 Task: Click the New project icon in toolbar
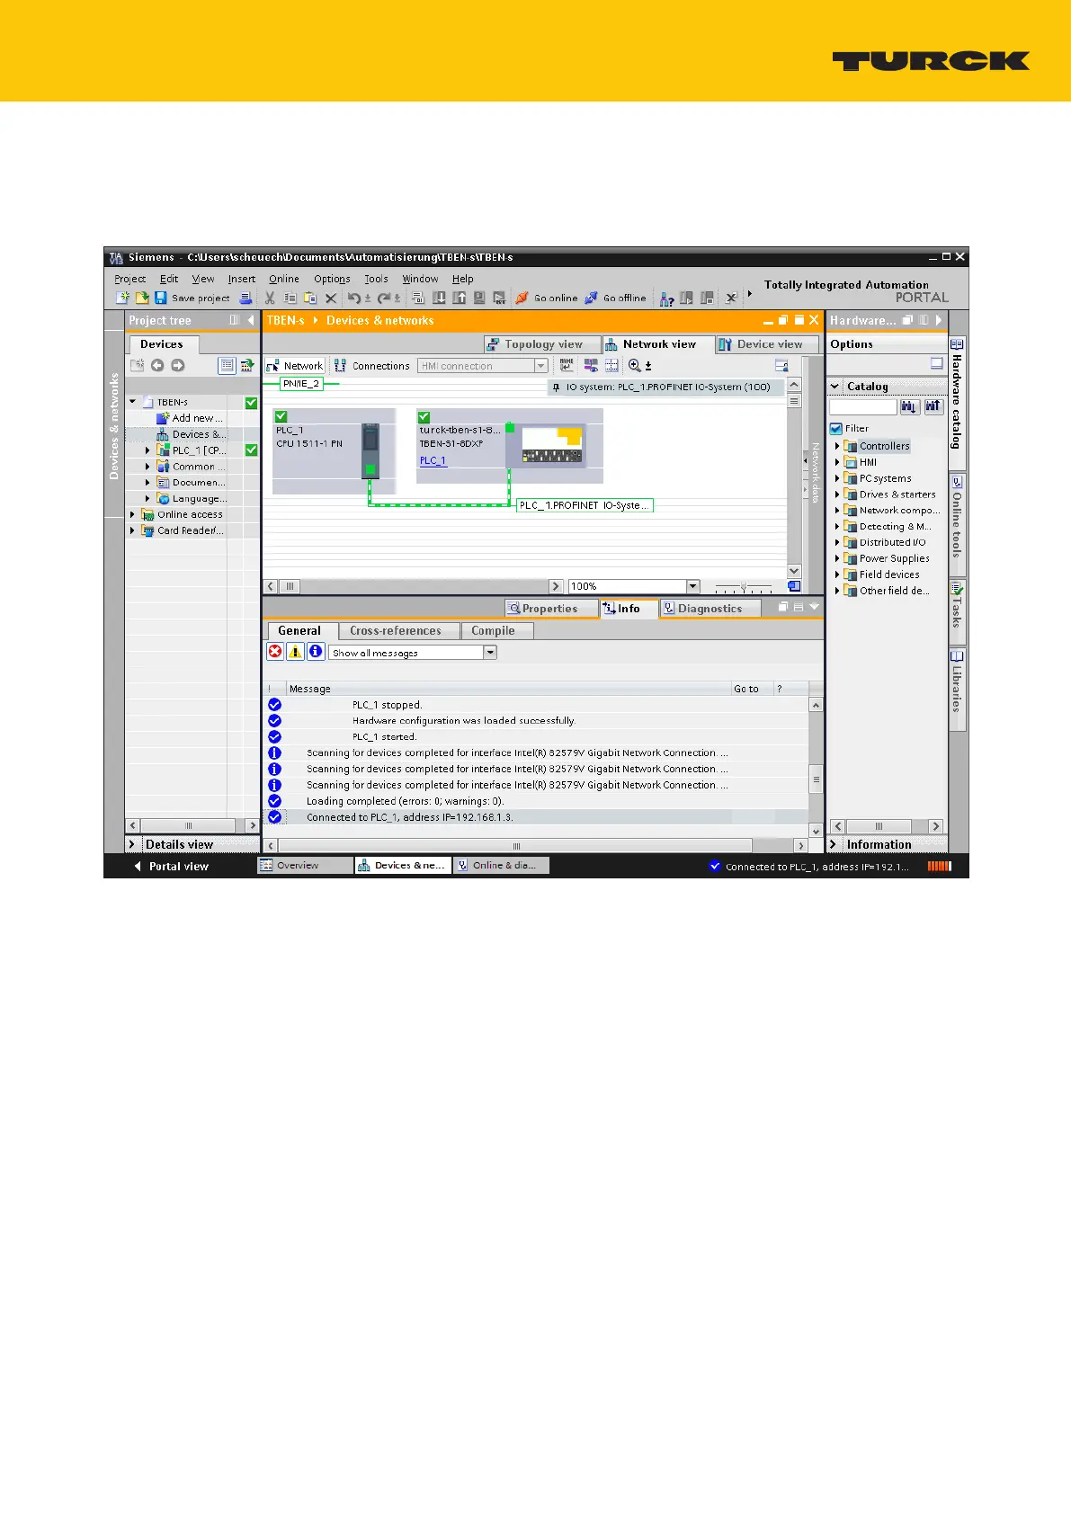[122, 298]
